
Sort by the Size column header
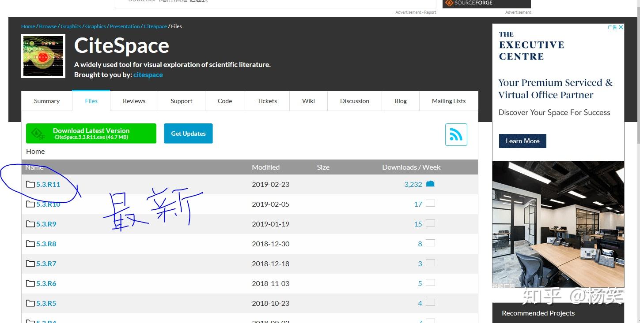[323, 167]
